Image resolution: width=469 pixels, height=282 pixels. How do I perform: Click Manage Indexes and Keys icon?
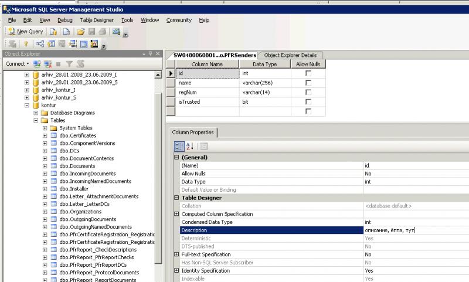tap(51, 44)
